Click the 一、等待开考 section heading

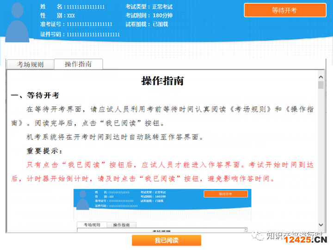(x=35, y=95)
